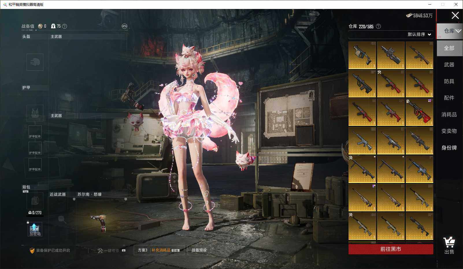Click the red 前往黑市 button
This screenshot has height=269, width=463.
[391, 249]
